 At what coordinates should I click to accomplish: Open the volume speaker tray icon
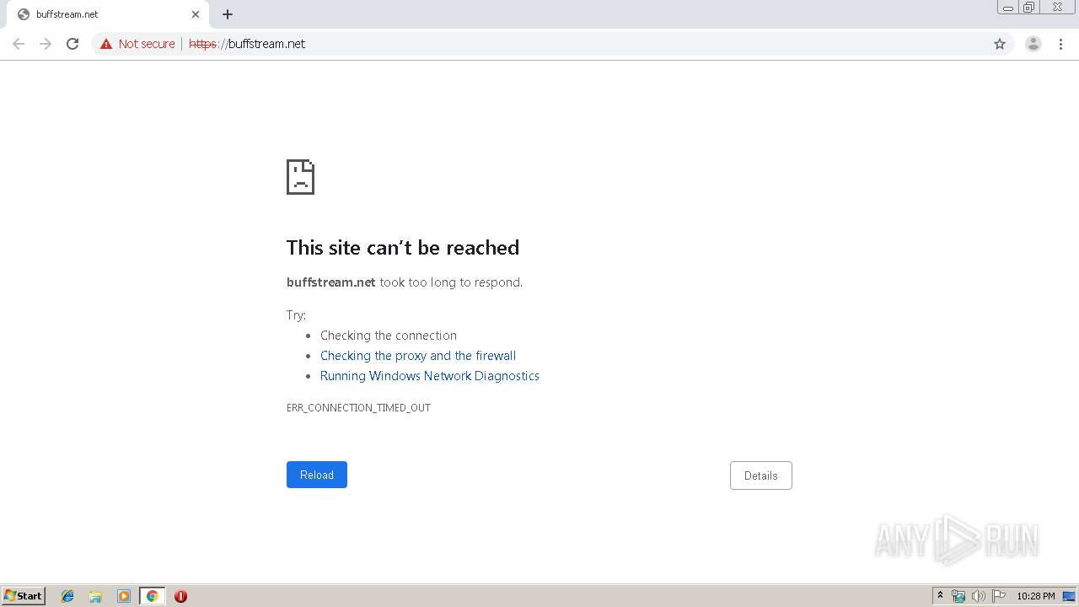click(x=979, y=596)
